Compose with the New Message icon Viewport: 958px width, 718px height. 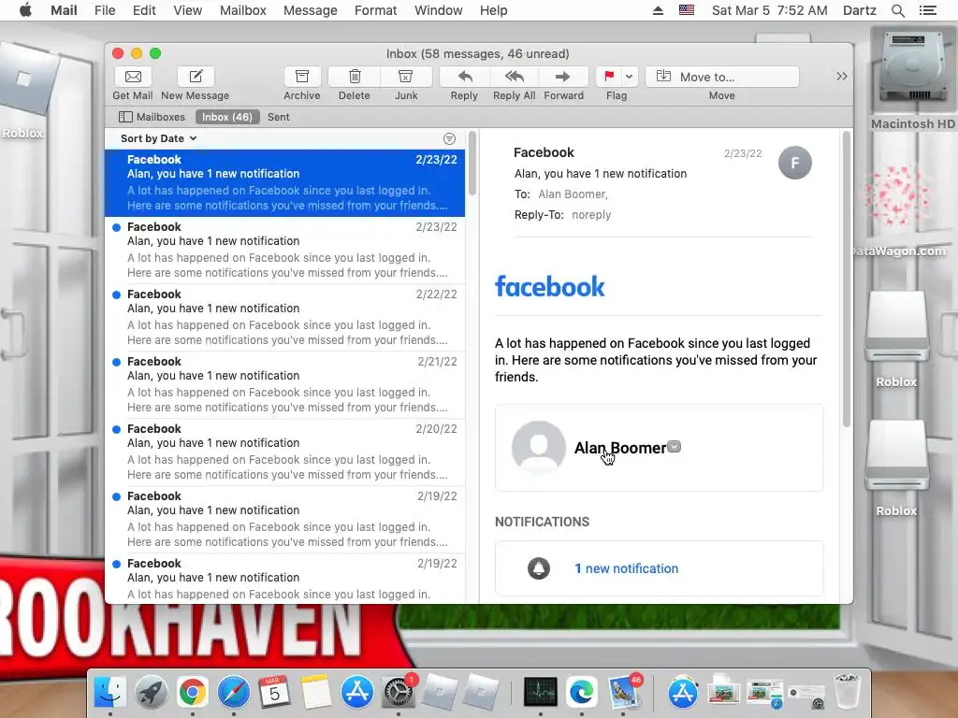[x=196, y=77]
